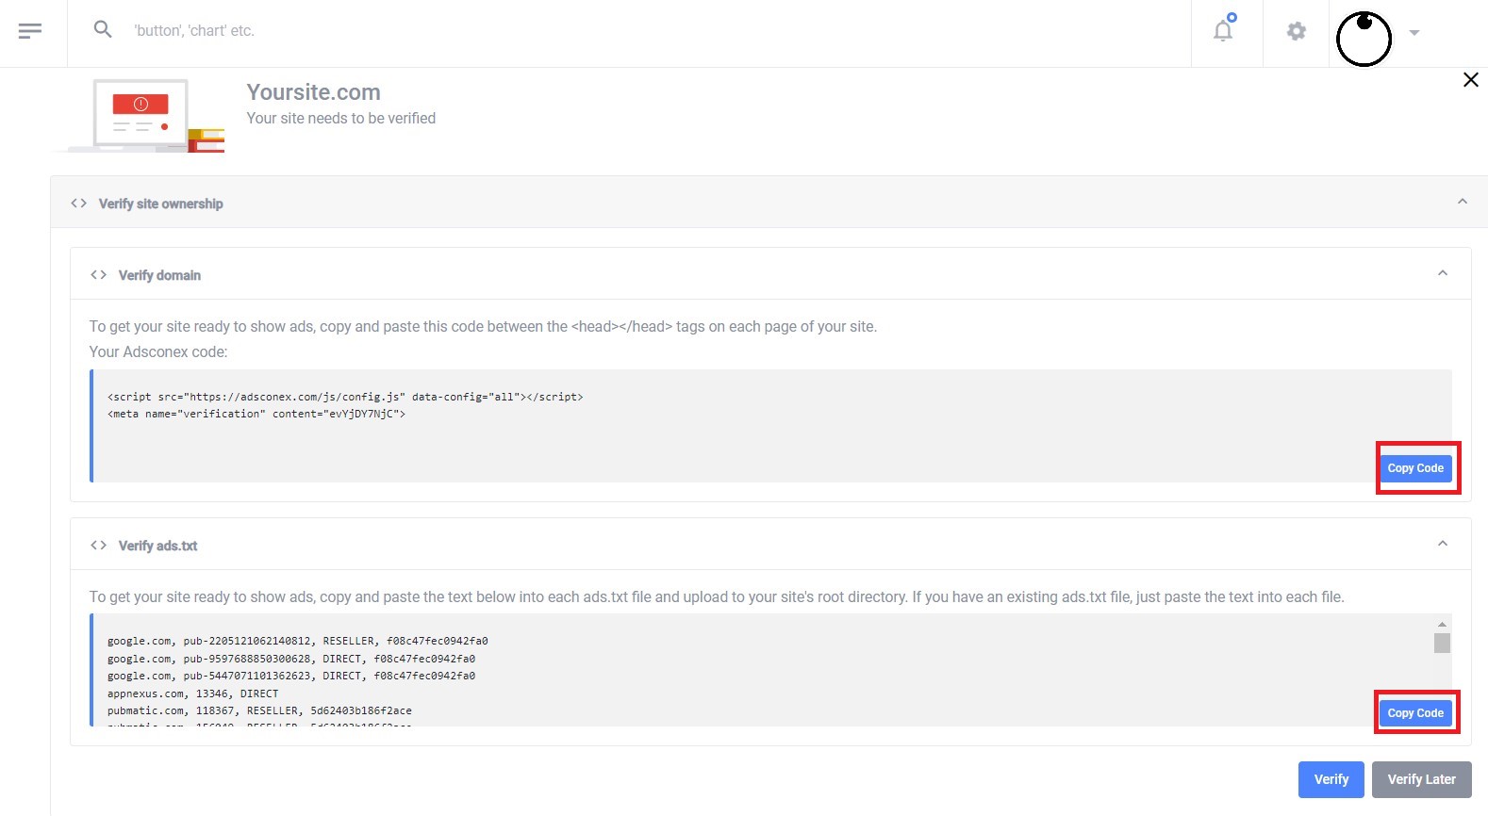Open the settings gear
The image size is (1488, 816).
[x=1297, y=31]
